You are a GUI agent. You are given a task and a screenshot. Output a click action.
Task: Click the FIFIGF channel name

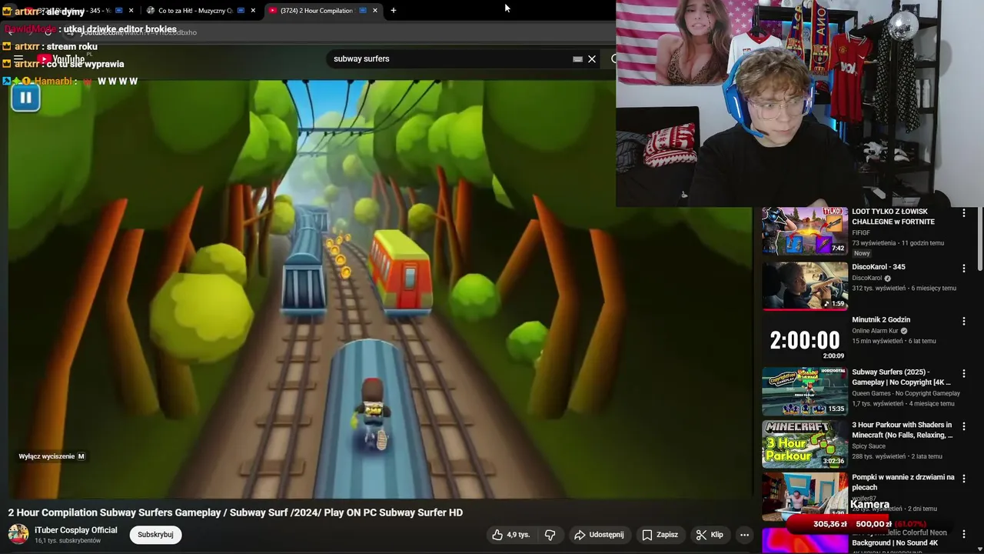861,232
